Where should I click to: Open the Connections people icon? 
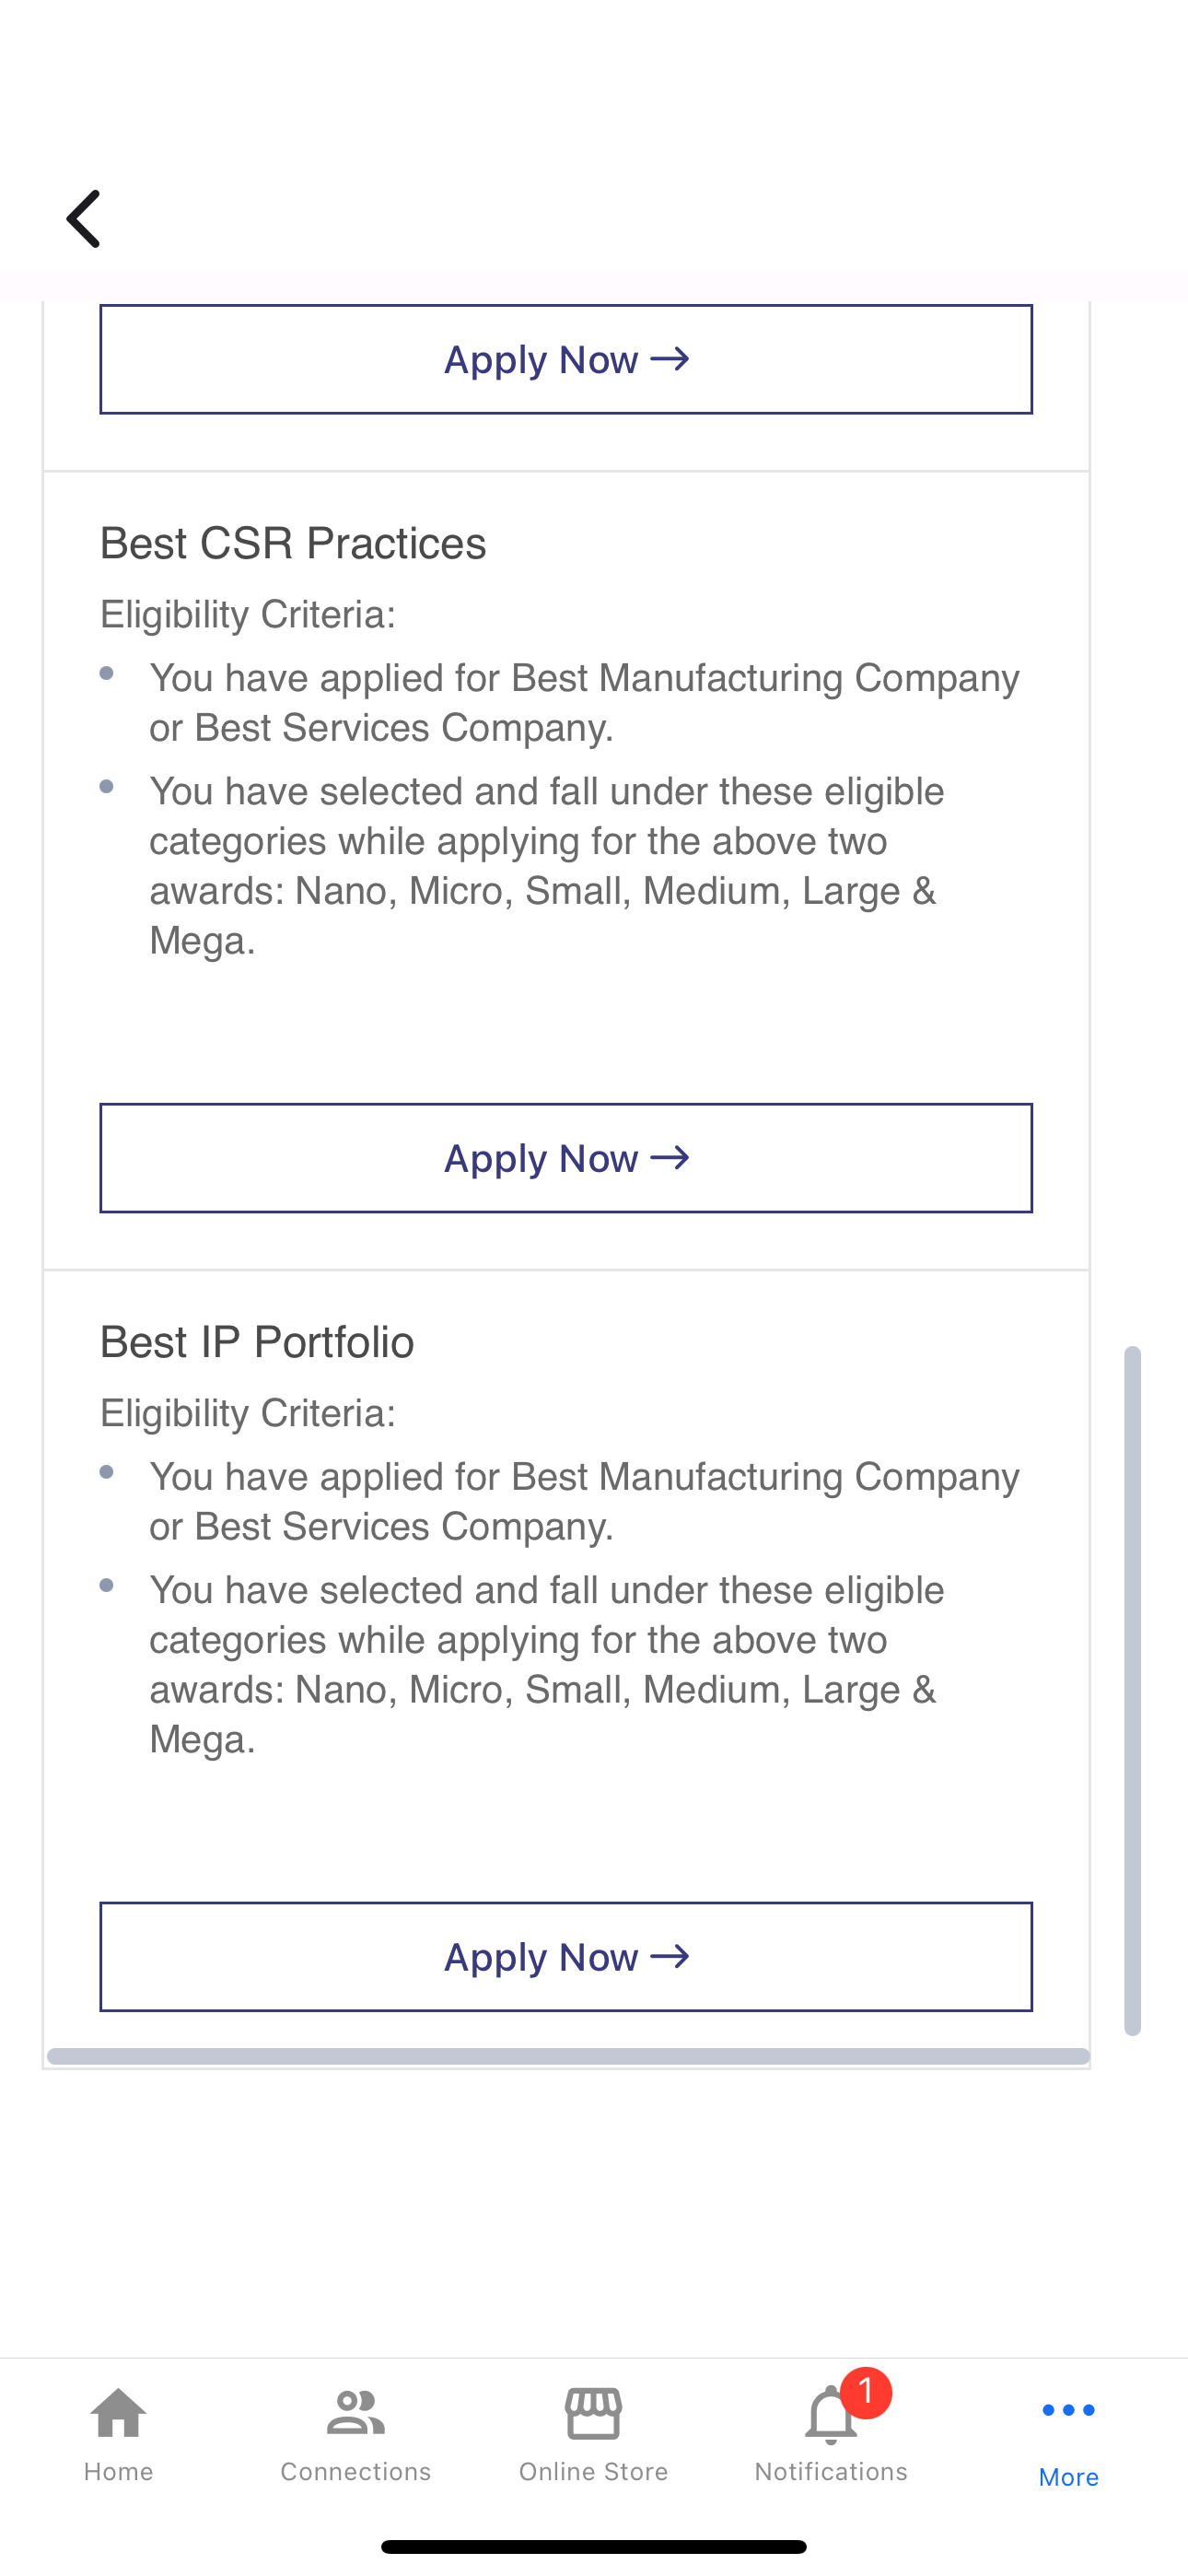click(x=355, y=2414)
